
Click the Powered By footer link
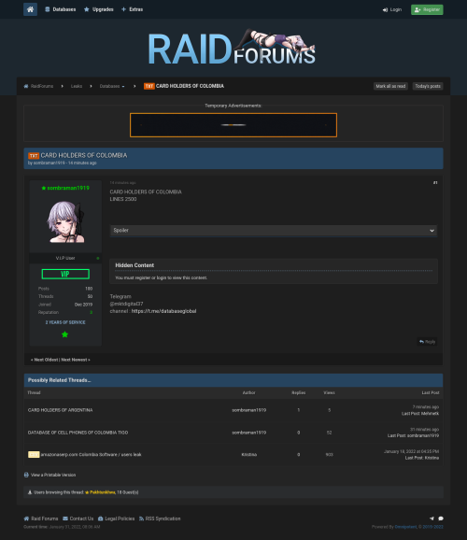(x=405, y=527)
